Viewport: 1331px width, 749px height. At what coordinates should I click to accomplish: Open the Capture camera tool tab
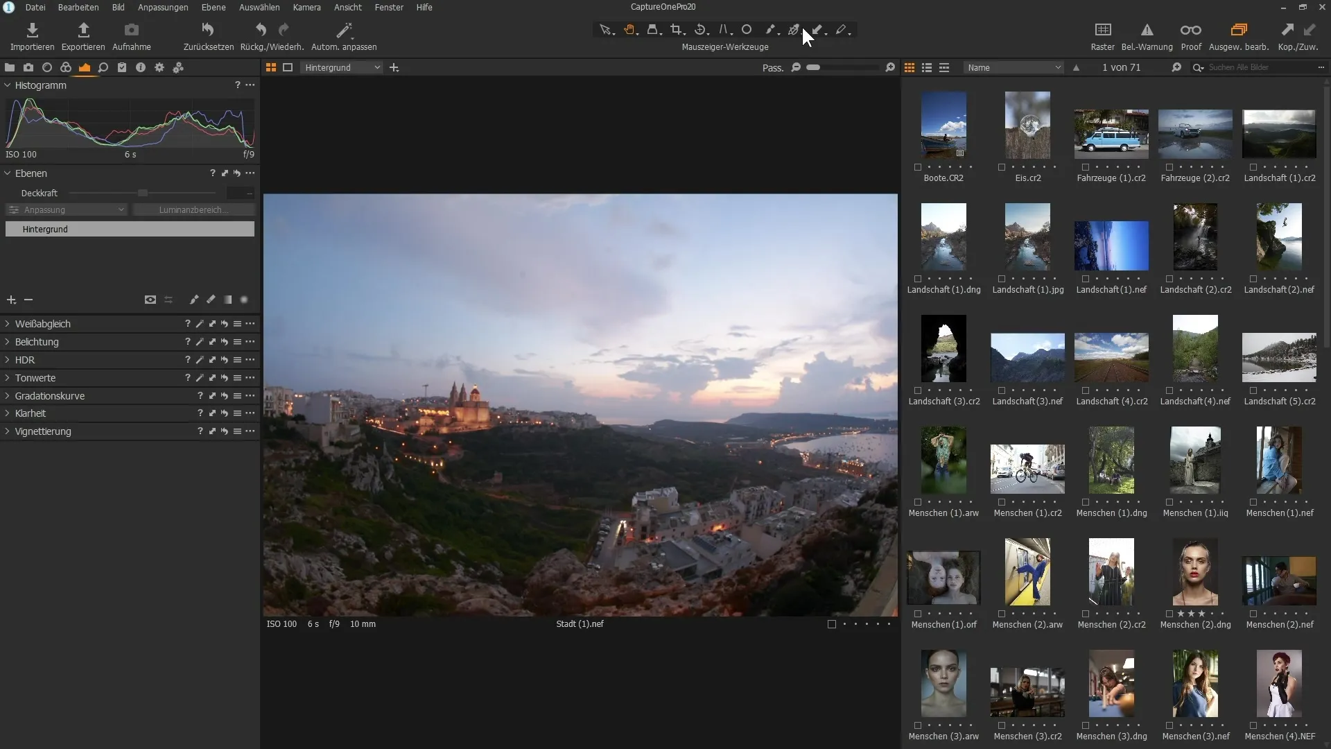point(28,67)
